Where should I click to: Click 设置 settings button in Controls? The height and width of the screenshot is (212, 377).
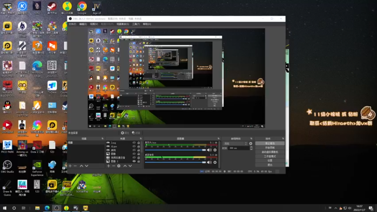[270, 161]
